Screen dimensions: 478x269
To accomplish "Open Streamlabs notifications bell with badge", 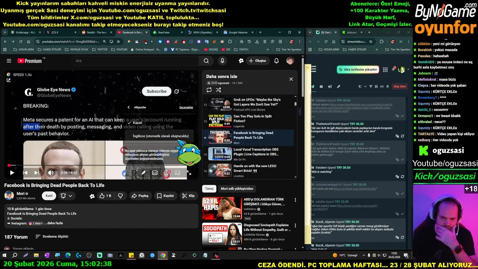I will click(x=394, y=69).
